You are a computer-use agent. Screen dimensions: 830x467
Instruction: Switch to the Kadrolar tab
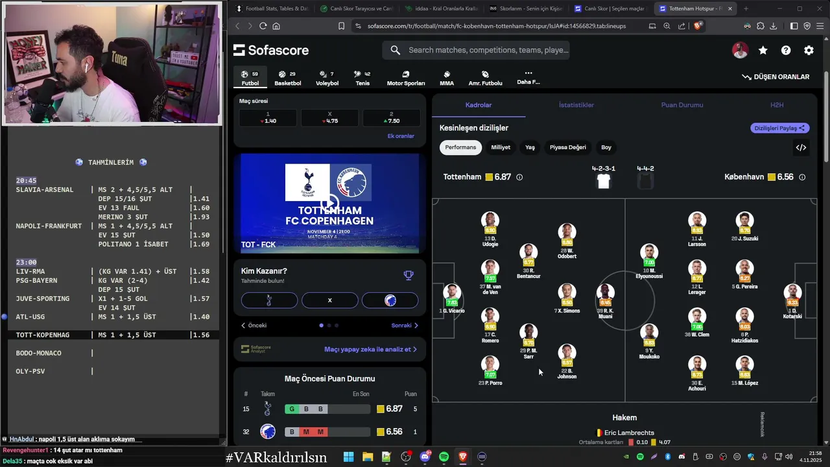tap(479, 105)
